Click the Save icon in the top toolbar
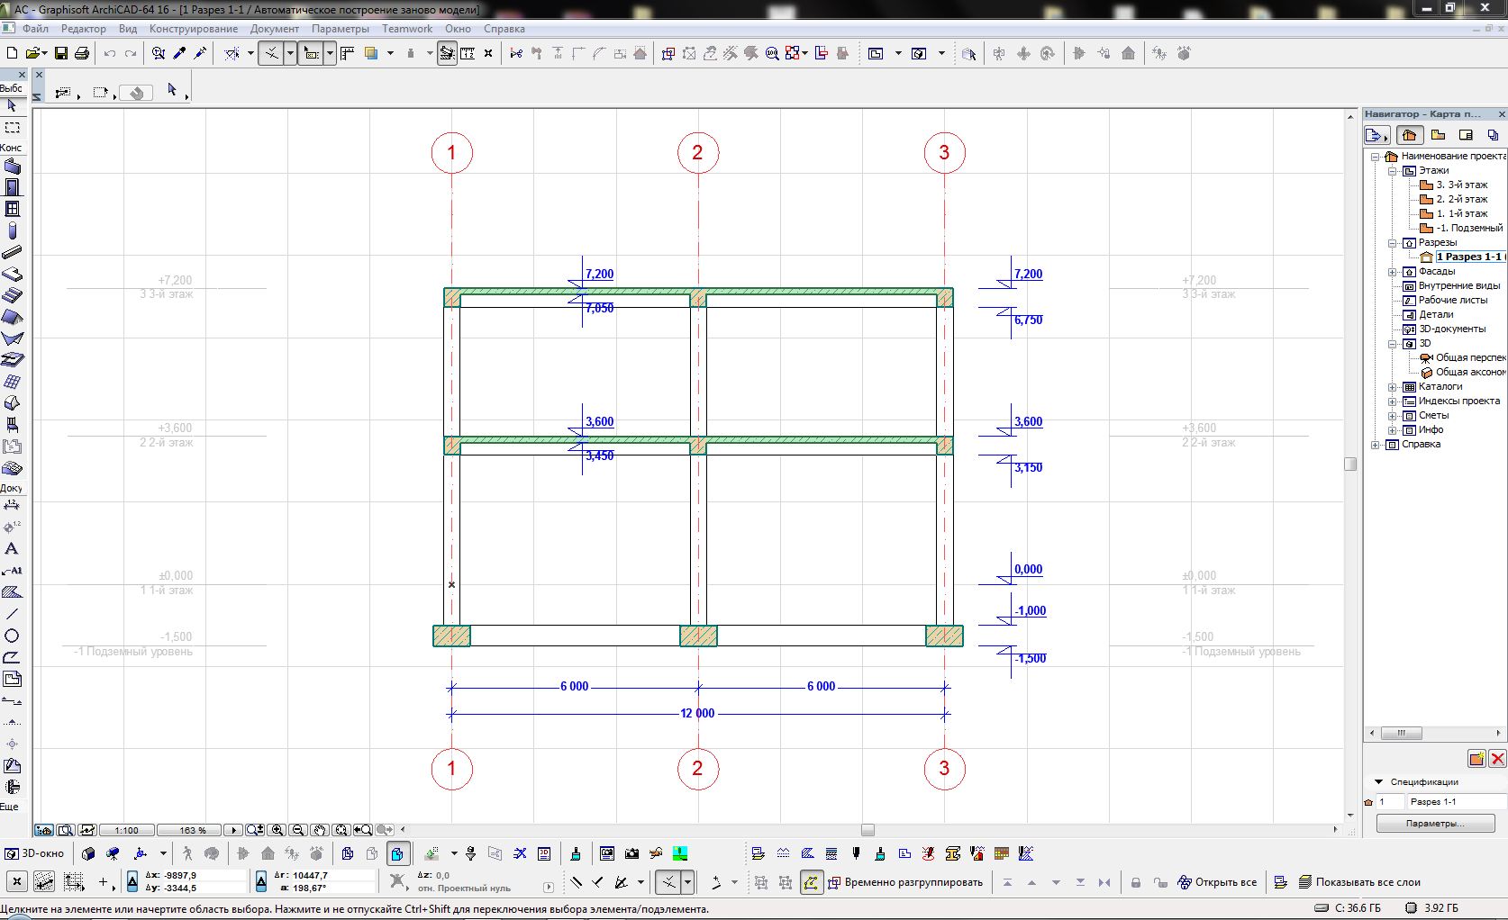The image size is (1508, 920). coord(61,53)
